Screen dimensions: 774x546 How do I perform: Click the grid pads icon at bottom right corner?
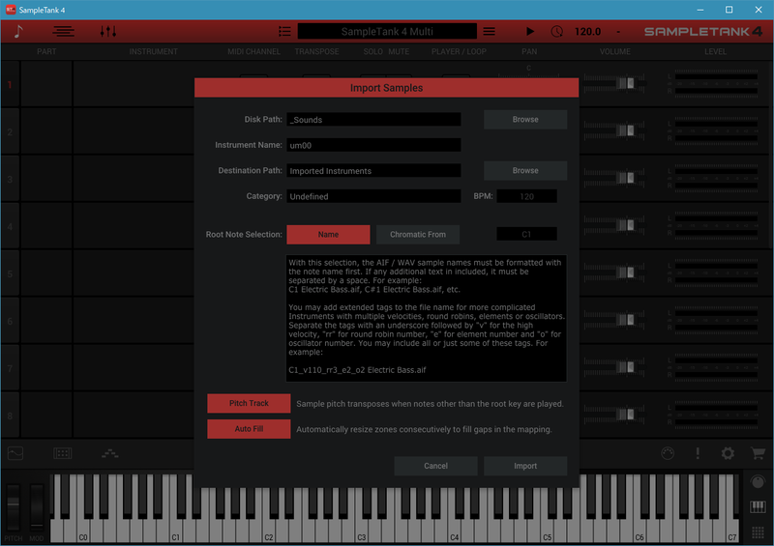pos(758,532)
